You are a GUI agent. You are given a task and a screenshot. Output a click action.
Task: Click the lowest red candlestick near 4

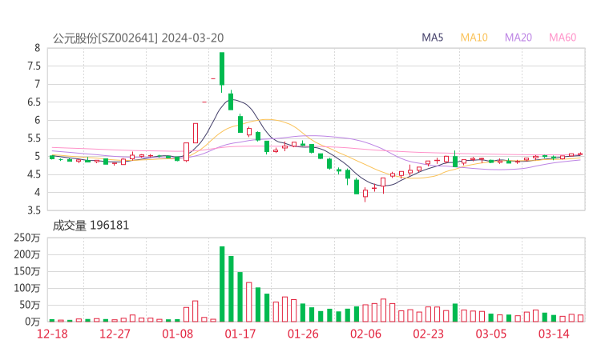click(x=365, y=194)
